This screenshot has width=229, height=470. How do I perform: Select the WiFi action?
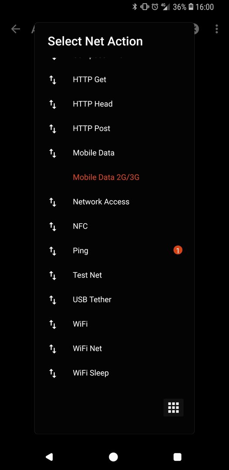click(x=114, y=324)
